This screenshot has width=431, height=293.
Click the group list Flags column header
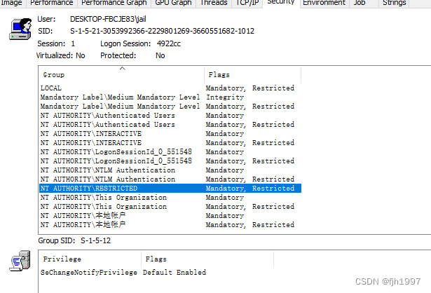(x=252, y=75)
